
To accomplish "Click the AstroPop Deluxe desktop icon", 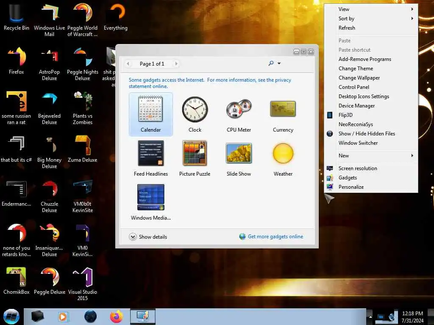I will [x=49, y=64].
